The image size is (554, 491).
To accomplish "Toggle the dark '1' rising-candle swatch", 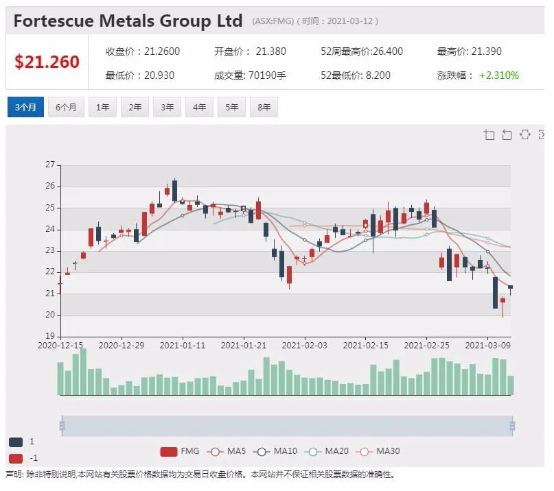I will pos(16,442).
